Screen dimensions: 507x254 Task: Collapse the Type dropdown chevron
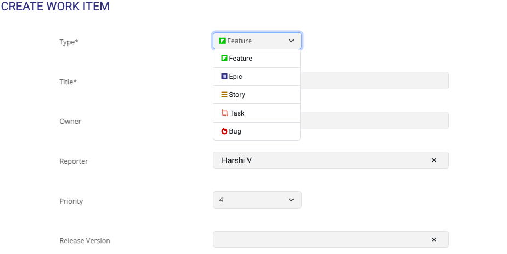pyautogui.click(x=291, y=41)
